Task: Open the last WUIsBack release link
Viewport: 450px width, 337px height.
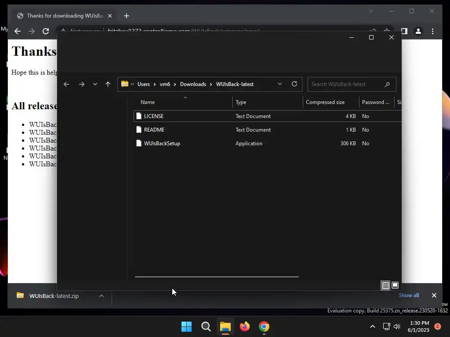Action: [x=43, y=164]
